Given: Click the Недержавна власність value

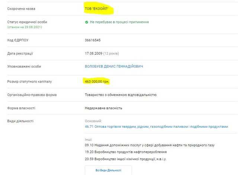Looking at the screenshot, I should pos(103,108).
